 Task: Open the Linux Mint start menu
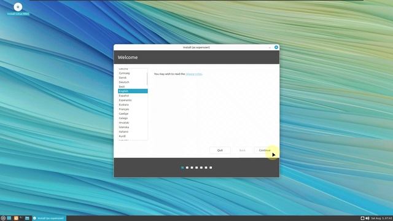coord(3,219)
